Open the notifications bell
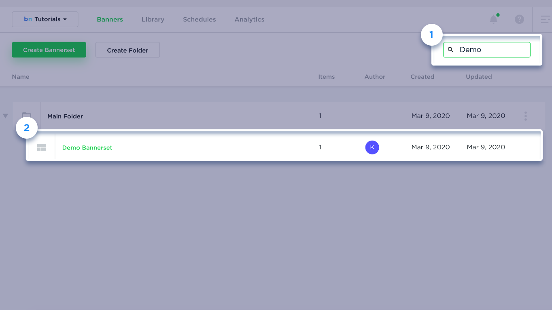 coord(493,19)
